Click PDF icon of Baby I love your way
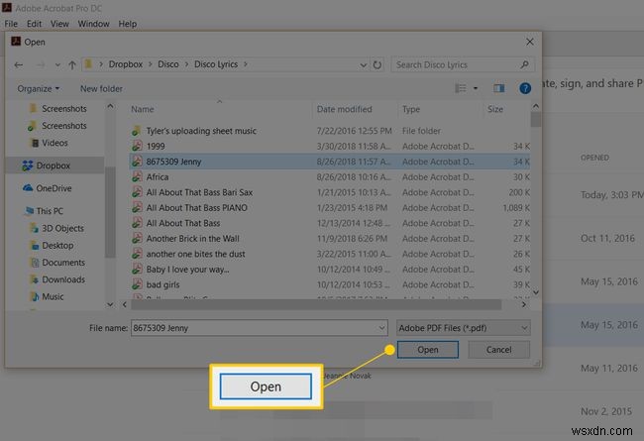The image size is (644, 441). tap(137, 270)
